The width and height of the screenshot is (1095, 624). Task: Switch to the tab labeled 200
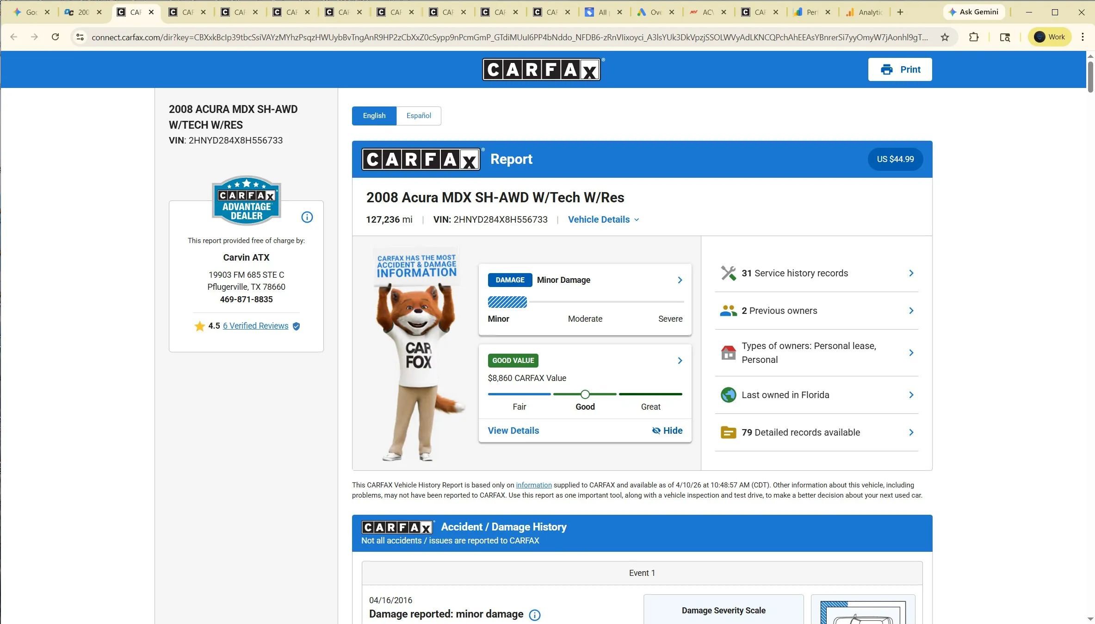click(83, 12)
